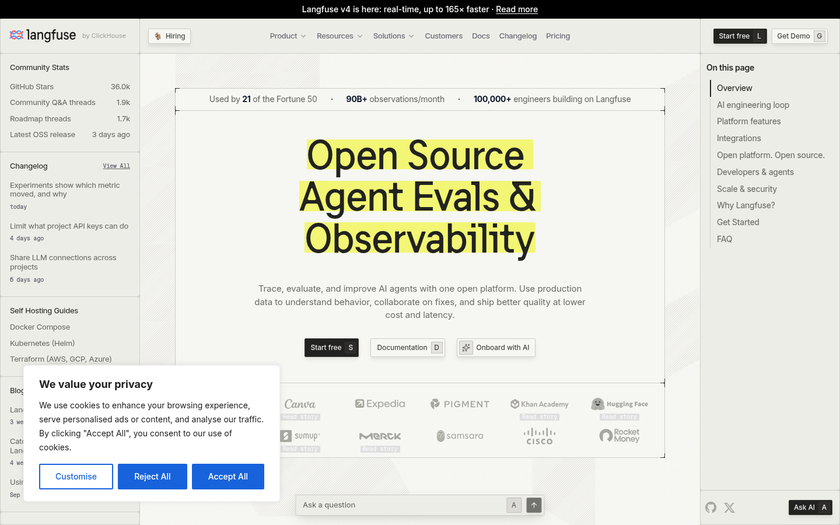Open GitHub Stars community stat
The image size is (840, 525).
click(x=70, y=87)
